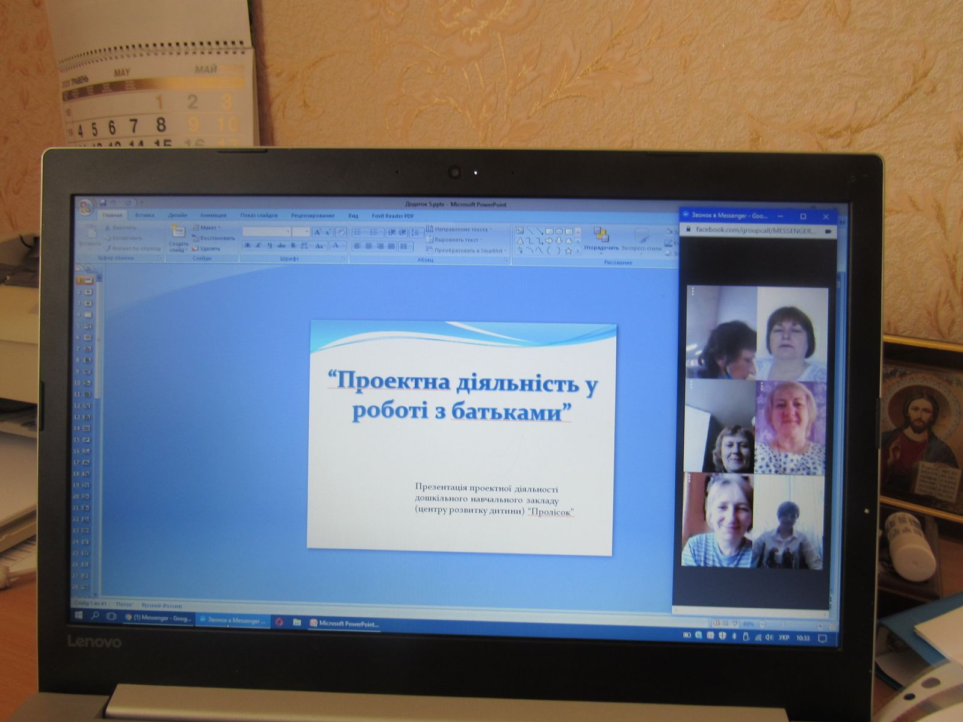The height and width of the screenshot is (722, 963).
Task: Select slide 1 thumbnail in slide panel
Action: (x=84, y=280)
